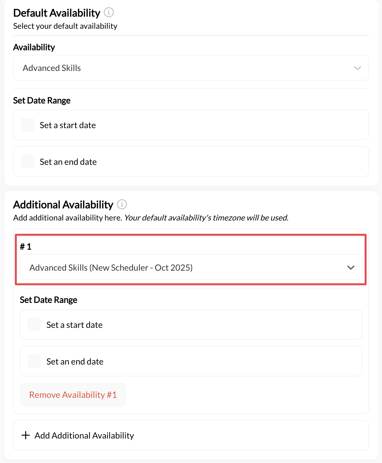Screen dimensions: 382x463
Task: Click the plus icon beside Add Additional Availability
Action: pos(26,435)
